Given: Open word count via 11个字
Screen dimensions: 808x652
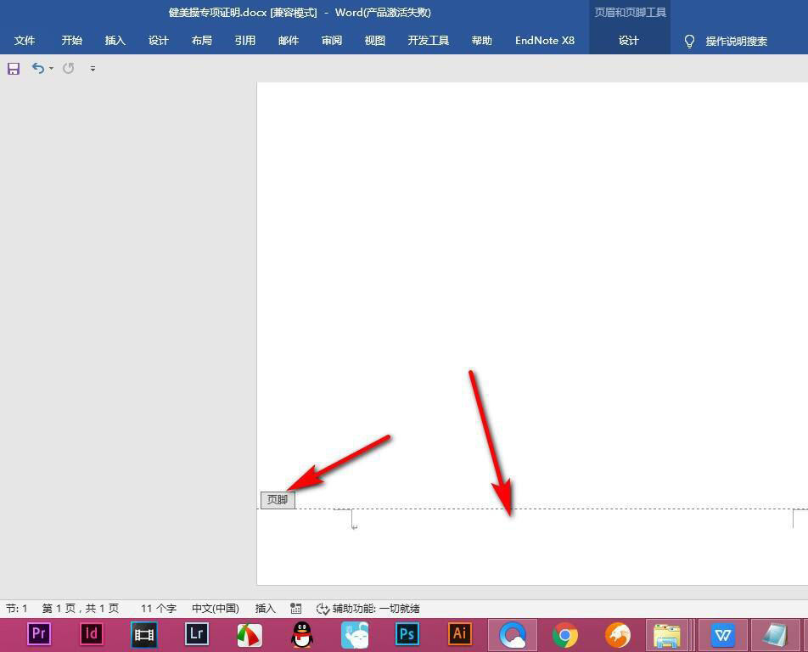Looking at the screenshot, I should click(x=156, y=608).
